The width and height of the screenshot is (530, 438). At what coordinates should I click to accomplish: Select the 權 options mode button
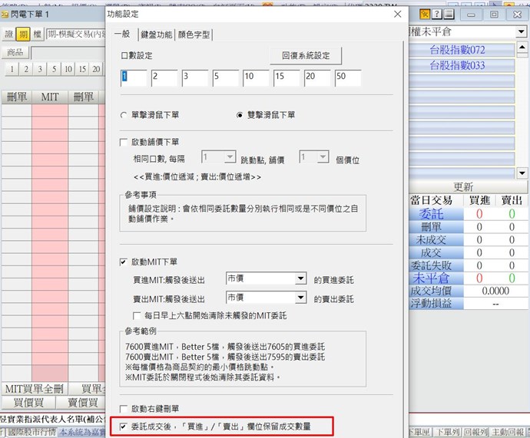pos(37,35)
